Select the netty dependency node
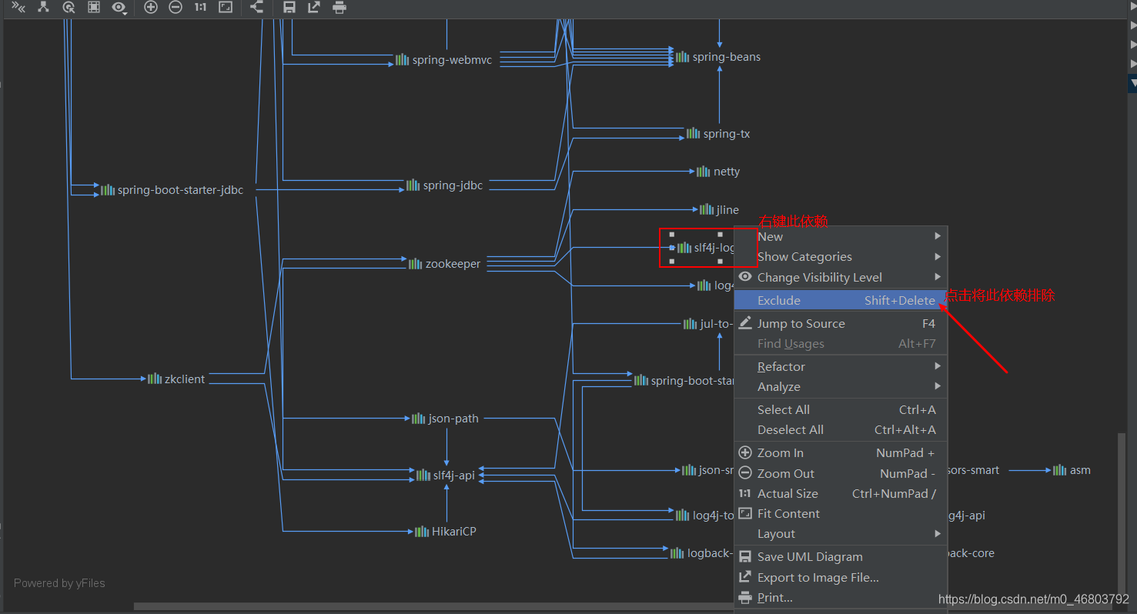This screenshot has height=614, width=1137. tap(718, 171)
